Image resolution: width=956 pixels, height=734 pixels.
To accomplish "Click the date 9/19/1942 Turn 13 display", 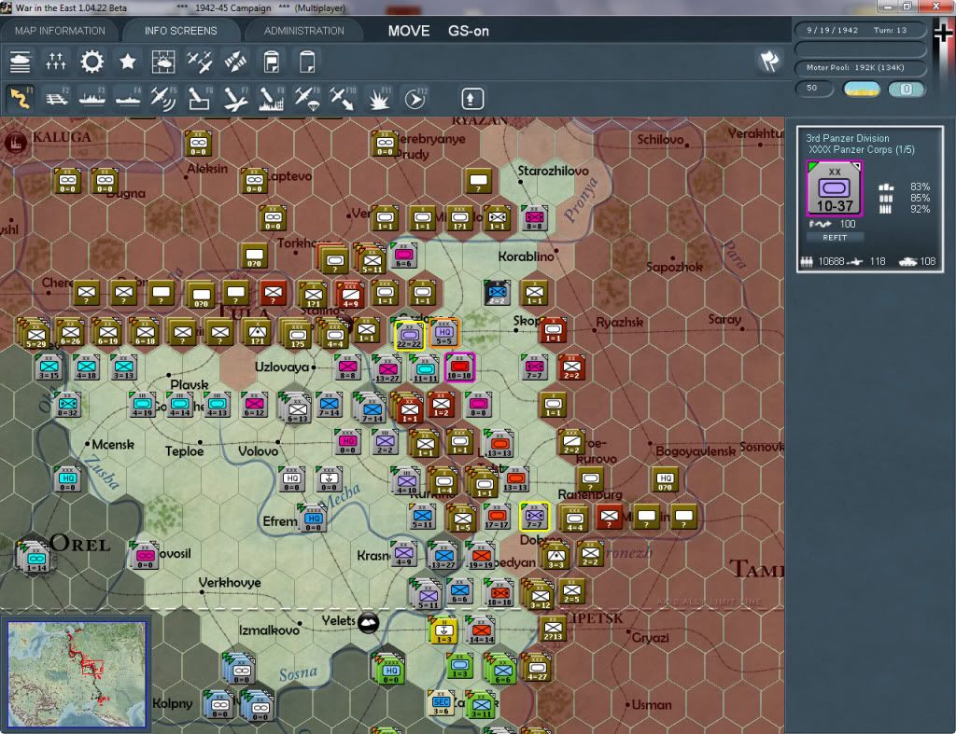I will pos(860,30).
